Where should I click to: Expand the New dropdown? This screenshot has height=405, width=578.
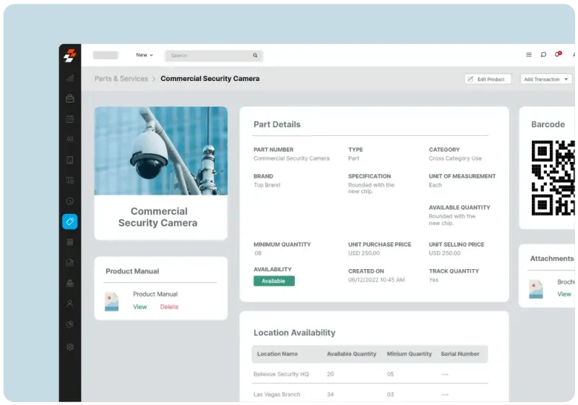tap(144, 55)
